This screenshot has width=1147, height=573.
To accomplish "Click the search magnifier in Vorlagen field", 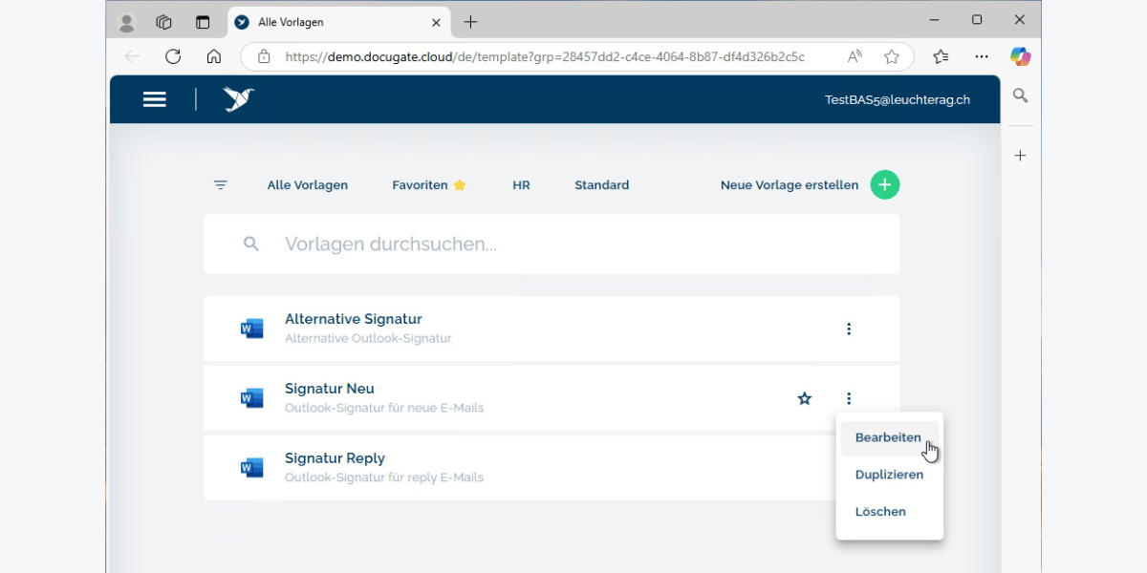I will [x=251, y=244].
